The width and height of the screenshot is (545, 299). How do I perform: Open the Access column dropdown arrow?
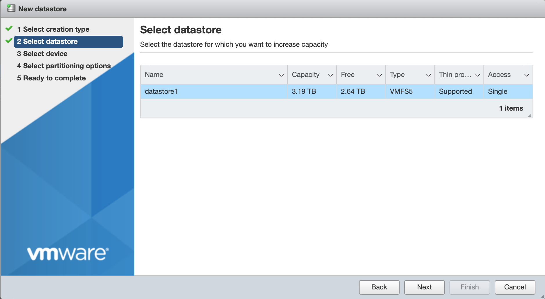(x=526, y=75)
